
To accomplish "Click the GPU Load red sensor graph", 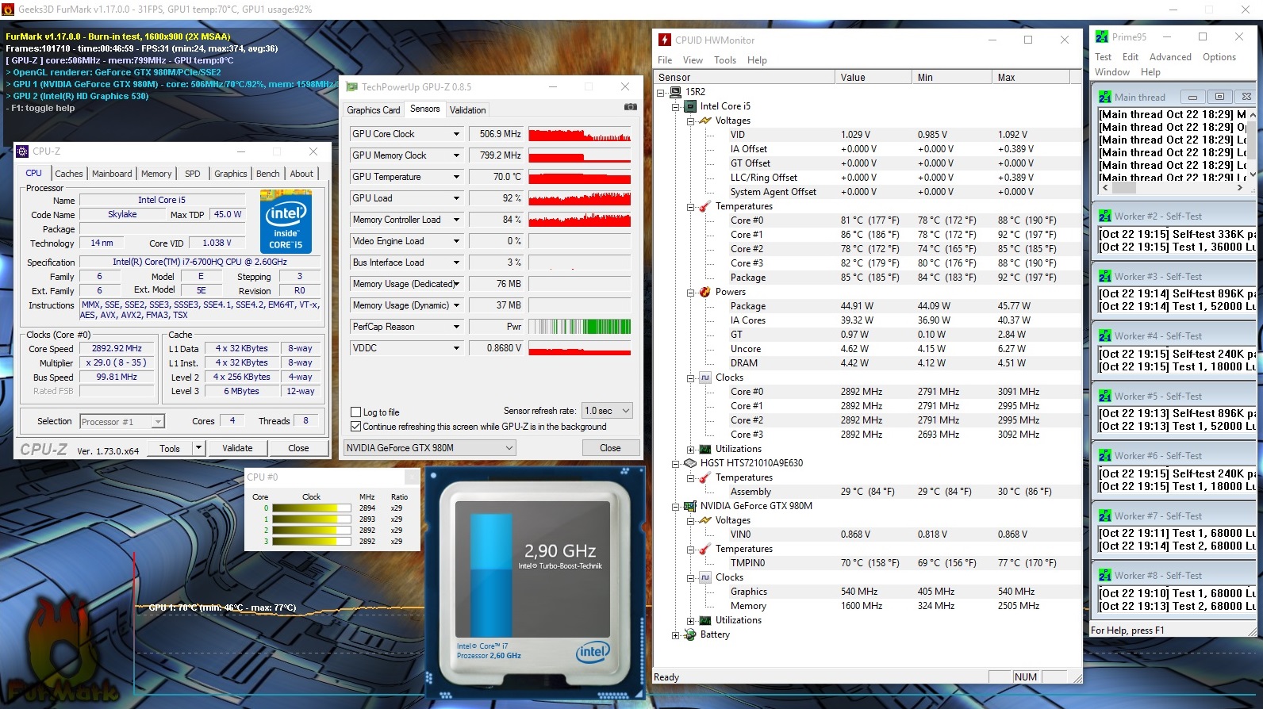I will pos(580,198).
